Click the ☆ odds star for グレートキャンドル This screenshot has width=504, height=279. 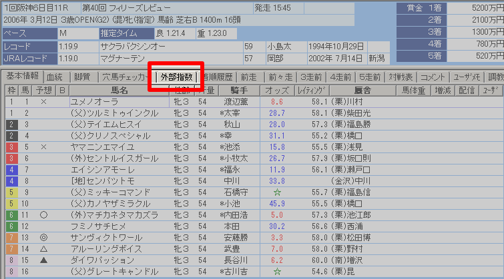click(x=276, y=272)
